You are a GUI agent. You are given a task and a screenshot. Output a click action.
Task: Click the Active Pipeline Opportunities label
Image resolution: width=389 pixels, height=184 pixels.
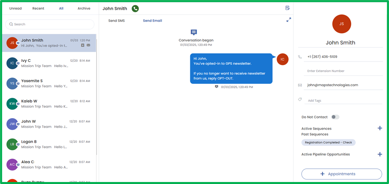pyautogui.click(x=326, y=154)
